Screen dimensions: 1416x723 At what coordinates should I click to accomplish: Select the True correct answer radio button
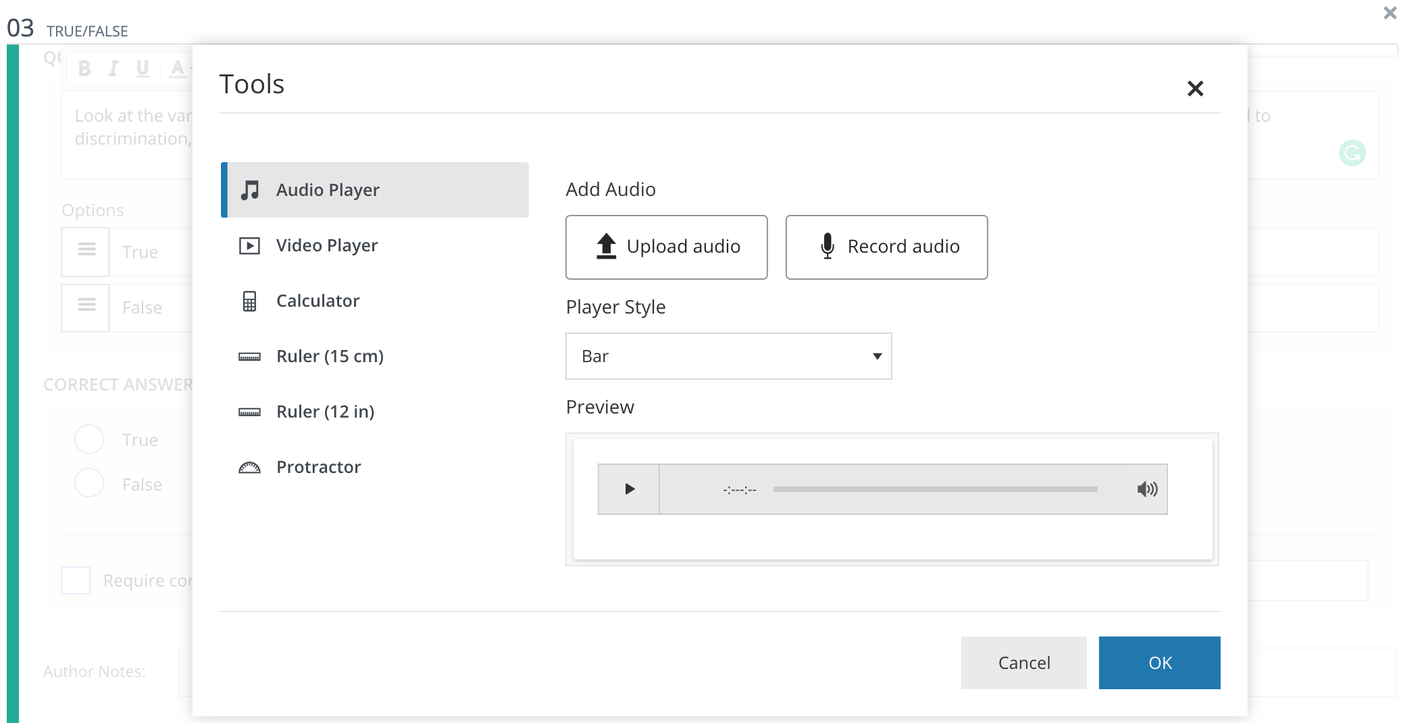[89, 439]
